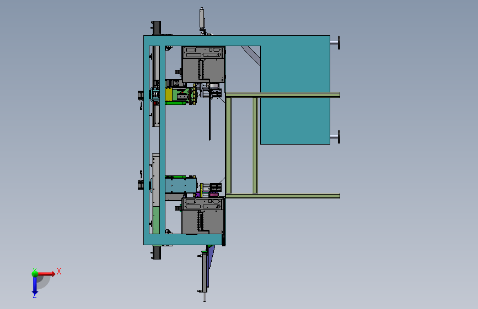
Task: Select the upper olive horizontal rail
Action: click(283, 95)
